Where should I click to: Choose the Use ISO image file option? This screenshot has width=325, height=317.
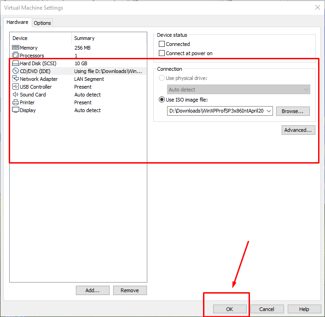pyautogui.click(x=162, y=100)
